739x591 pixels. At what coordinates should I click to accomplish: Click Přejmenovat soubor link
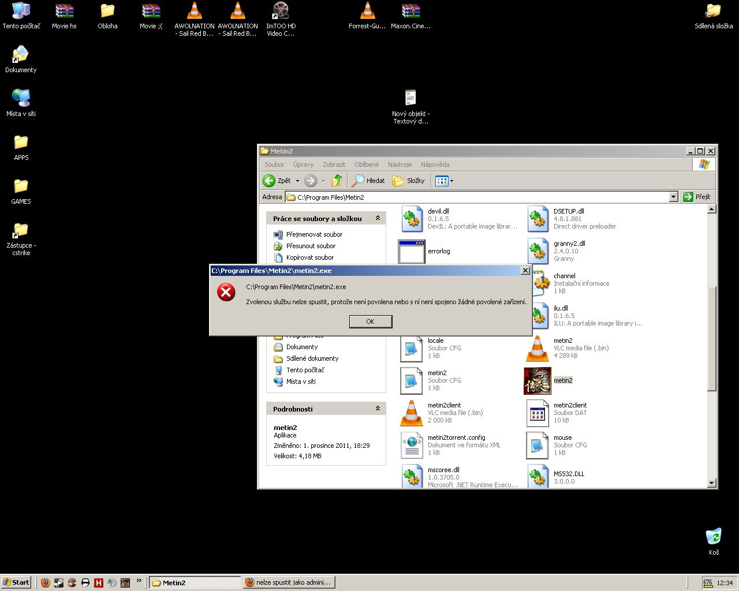tap(314, 234)
